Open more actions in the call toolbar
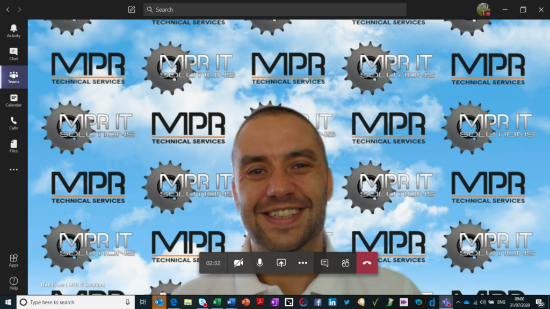Image resolution: width=550 pixels, height=309 pixels. coord(303,263)
